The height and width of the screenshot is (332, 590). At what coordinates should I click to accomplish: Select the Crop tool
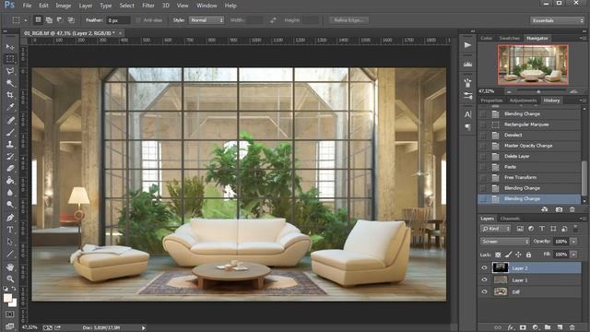[x=10, y=95]
